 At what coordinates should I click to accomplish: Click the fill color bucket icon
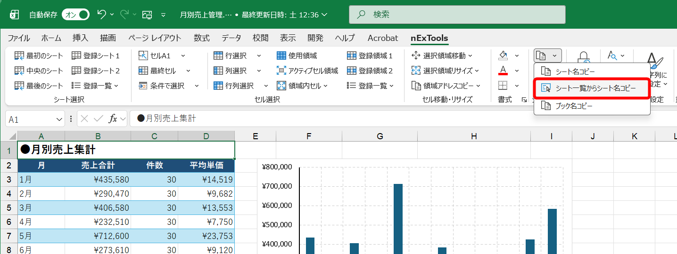503,56
